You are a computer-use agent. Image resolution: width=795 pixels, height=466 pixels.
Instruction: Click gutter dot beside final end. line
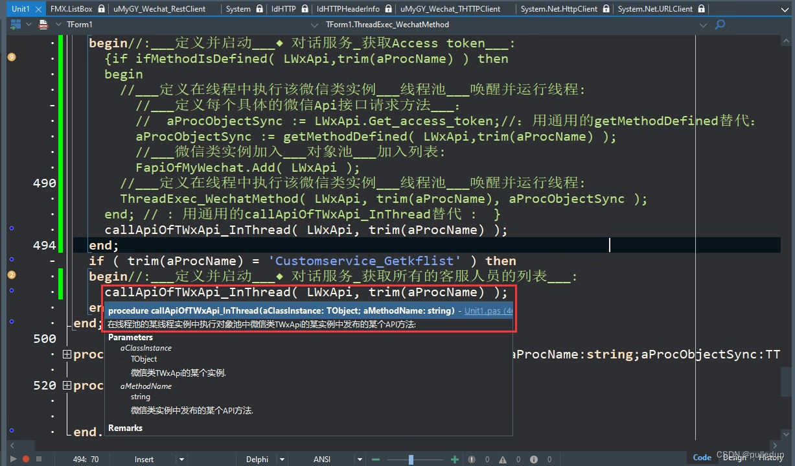11,431
